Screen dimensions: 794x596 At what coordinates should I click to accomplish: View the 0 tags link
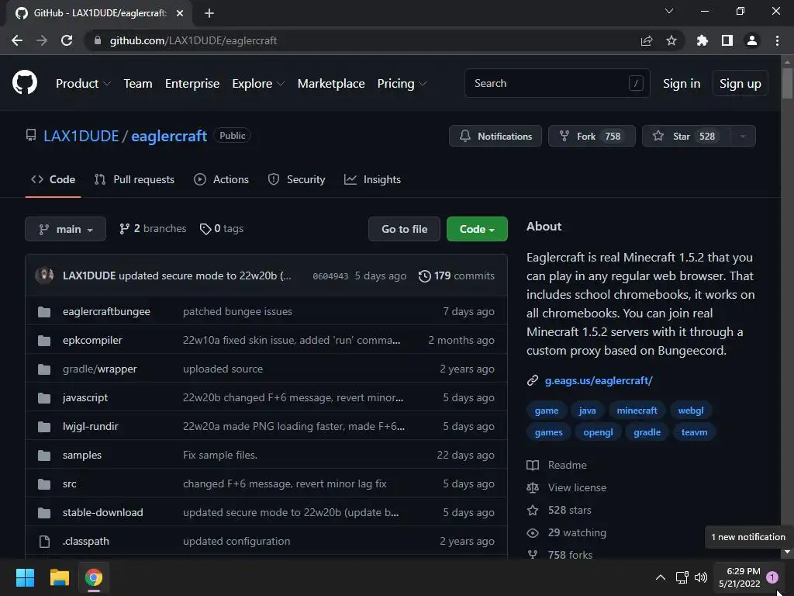click(222, 229)
